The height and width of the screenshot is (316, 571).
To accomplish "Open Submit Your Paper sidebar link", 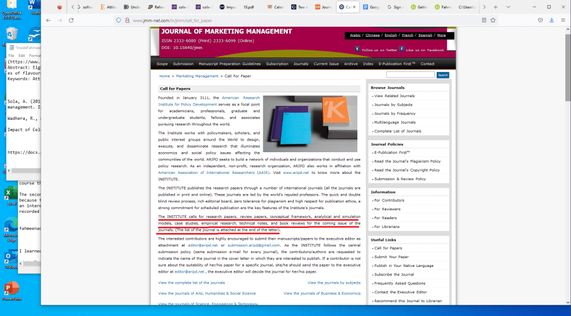I will (x=391, y=257).
